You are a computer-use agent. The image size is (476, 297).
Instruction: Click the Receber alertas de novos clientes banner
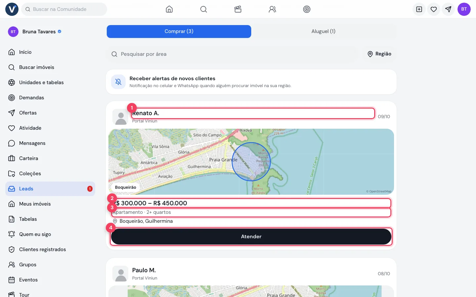(x=251, y=82)
